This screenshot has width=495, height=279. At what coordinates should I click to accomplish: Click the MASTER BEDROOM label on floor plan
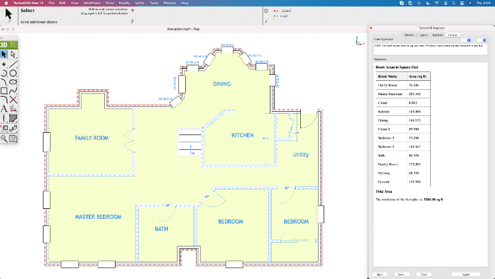[x=98, y=217]
